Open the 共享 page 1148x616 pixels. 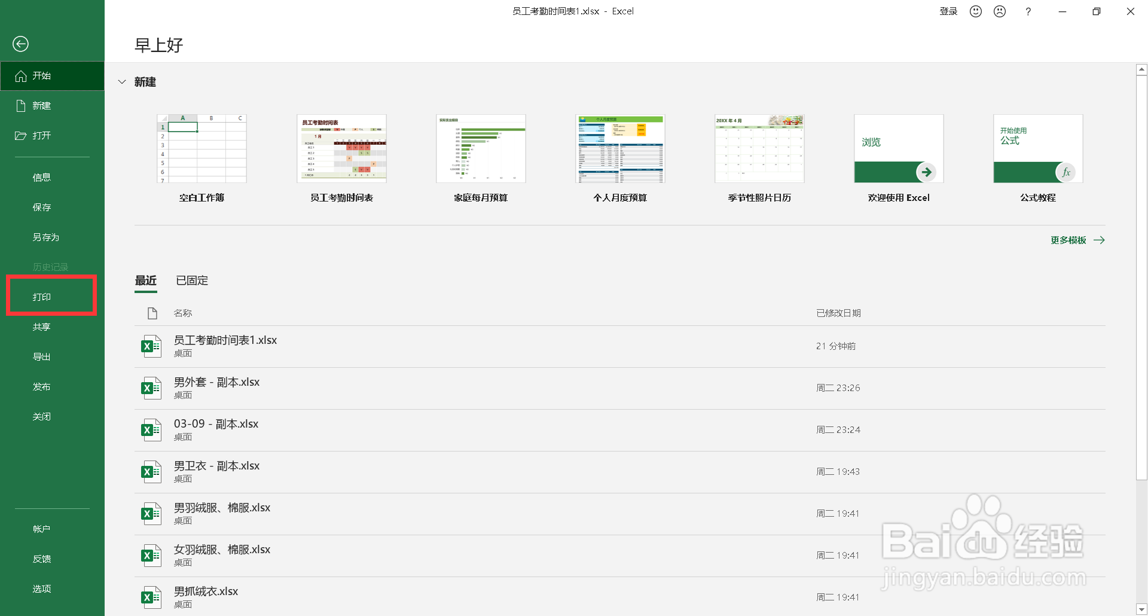tap(52, 327)
